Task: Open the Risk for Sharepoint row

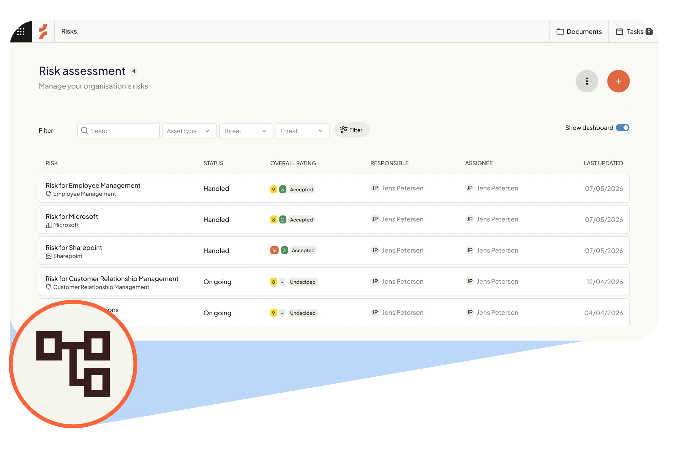Action: (334, 251)
